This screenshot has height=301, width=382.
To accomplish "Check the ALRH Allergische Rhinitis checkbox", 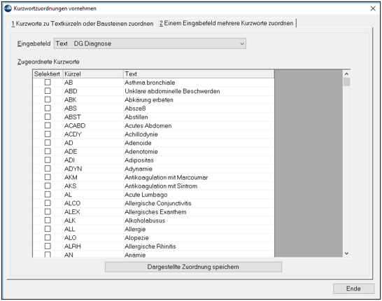I will click(48, 246).
